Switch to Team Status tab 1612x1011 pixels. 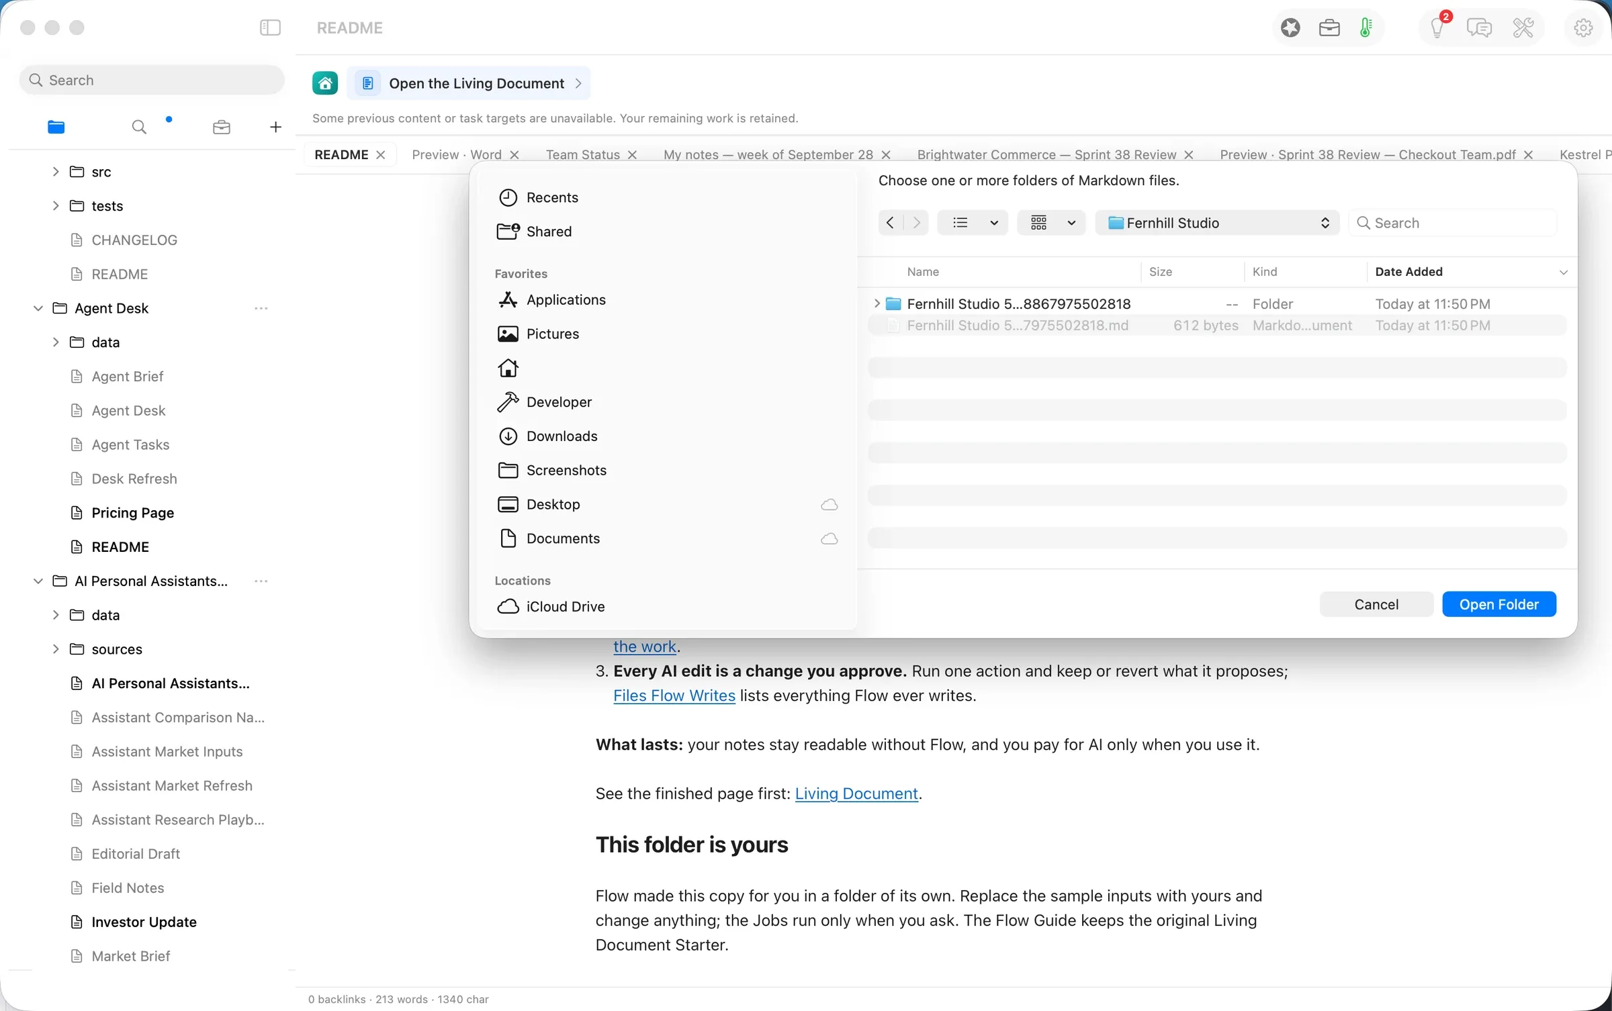582,154
